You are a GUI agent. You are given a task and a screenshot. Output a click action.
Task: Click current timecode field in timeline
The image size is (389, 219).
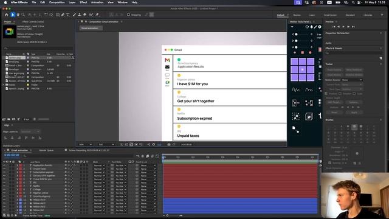point(12,155)
